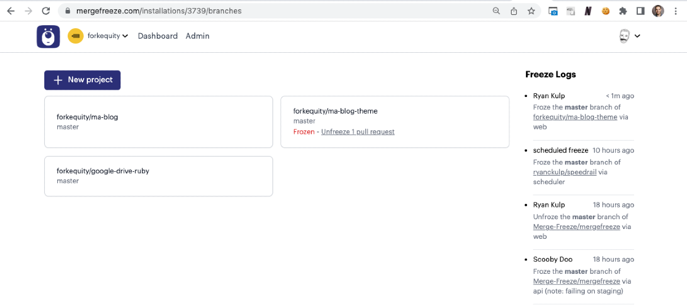
Task: Click the padlock site info icon
Action: [67, 12]
